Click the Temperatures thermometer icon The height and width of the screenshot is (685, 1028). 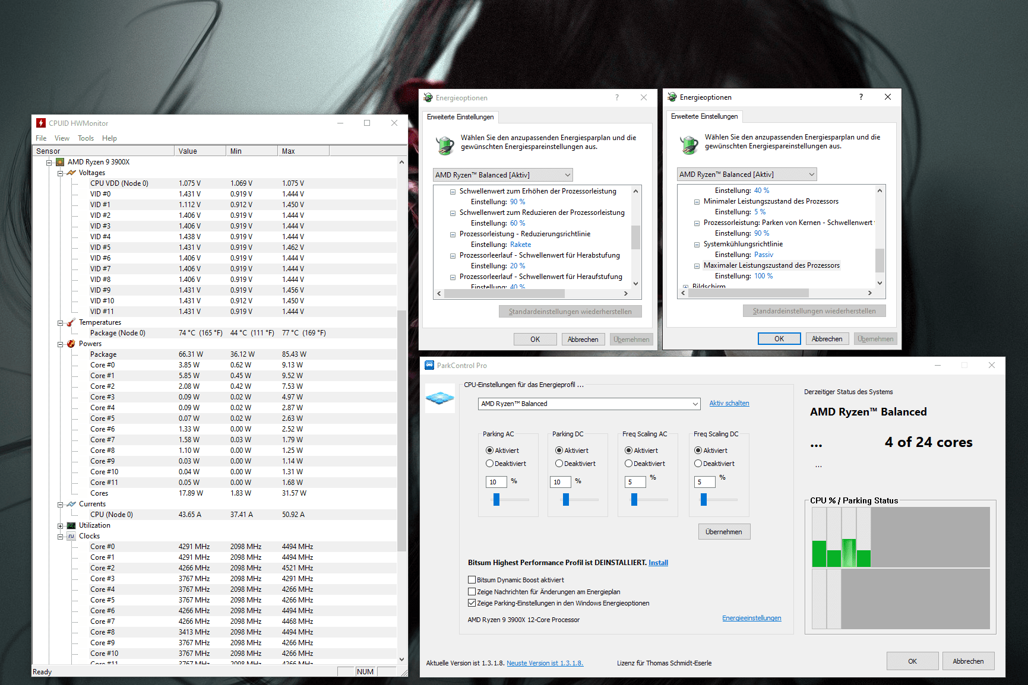click(71, 322)
